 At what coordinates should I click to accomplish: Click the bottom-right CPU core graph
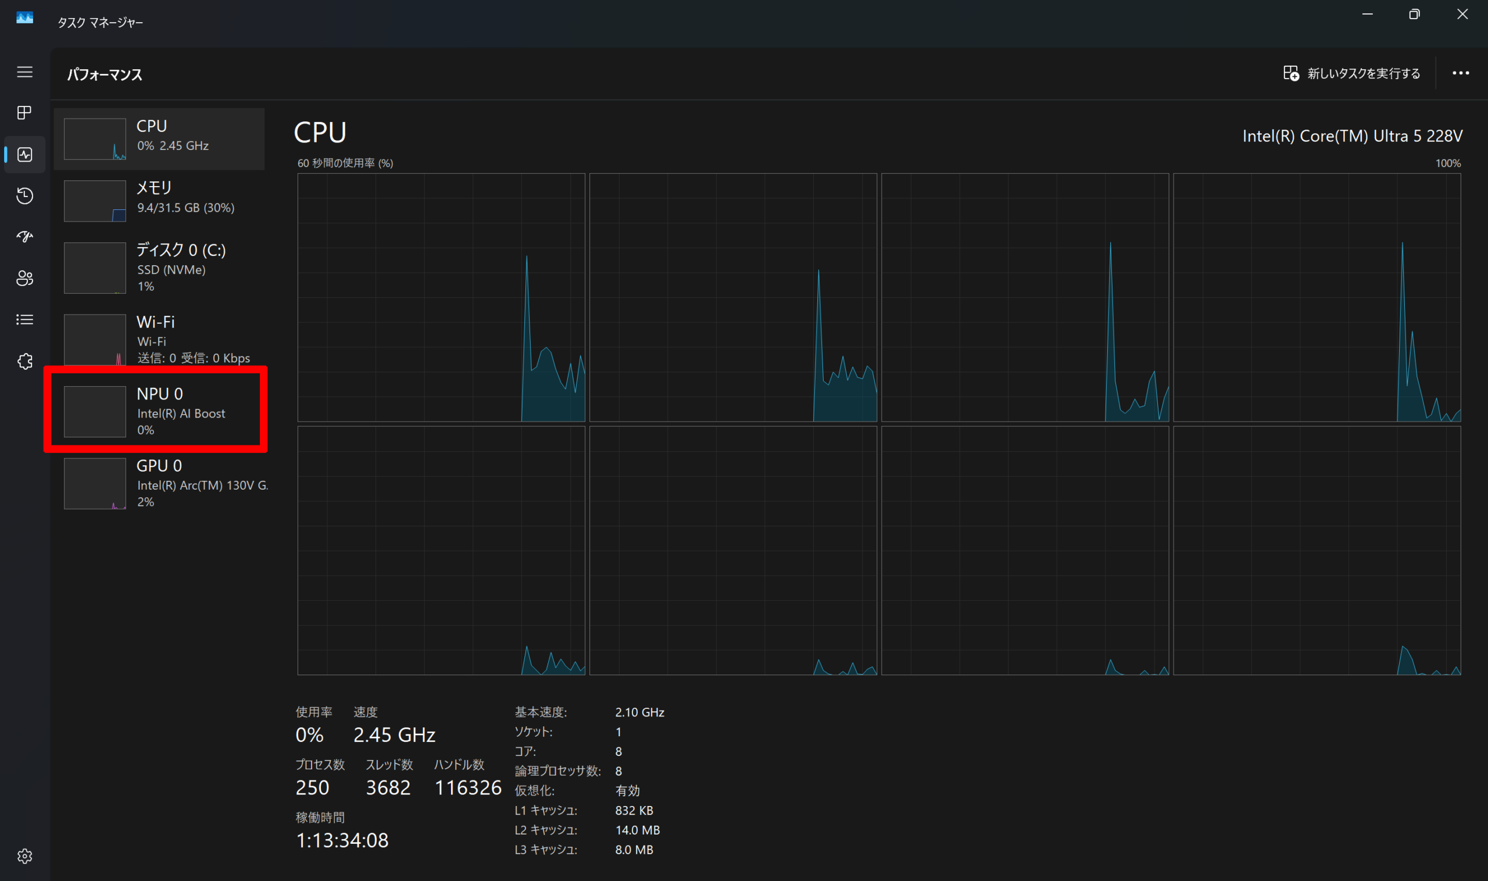1317,550
